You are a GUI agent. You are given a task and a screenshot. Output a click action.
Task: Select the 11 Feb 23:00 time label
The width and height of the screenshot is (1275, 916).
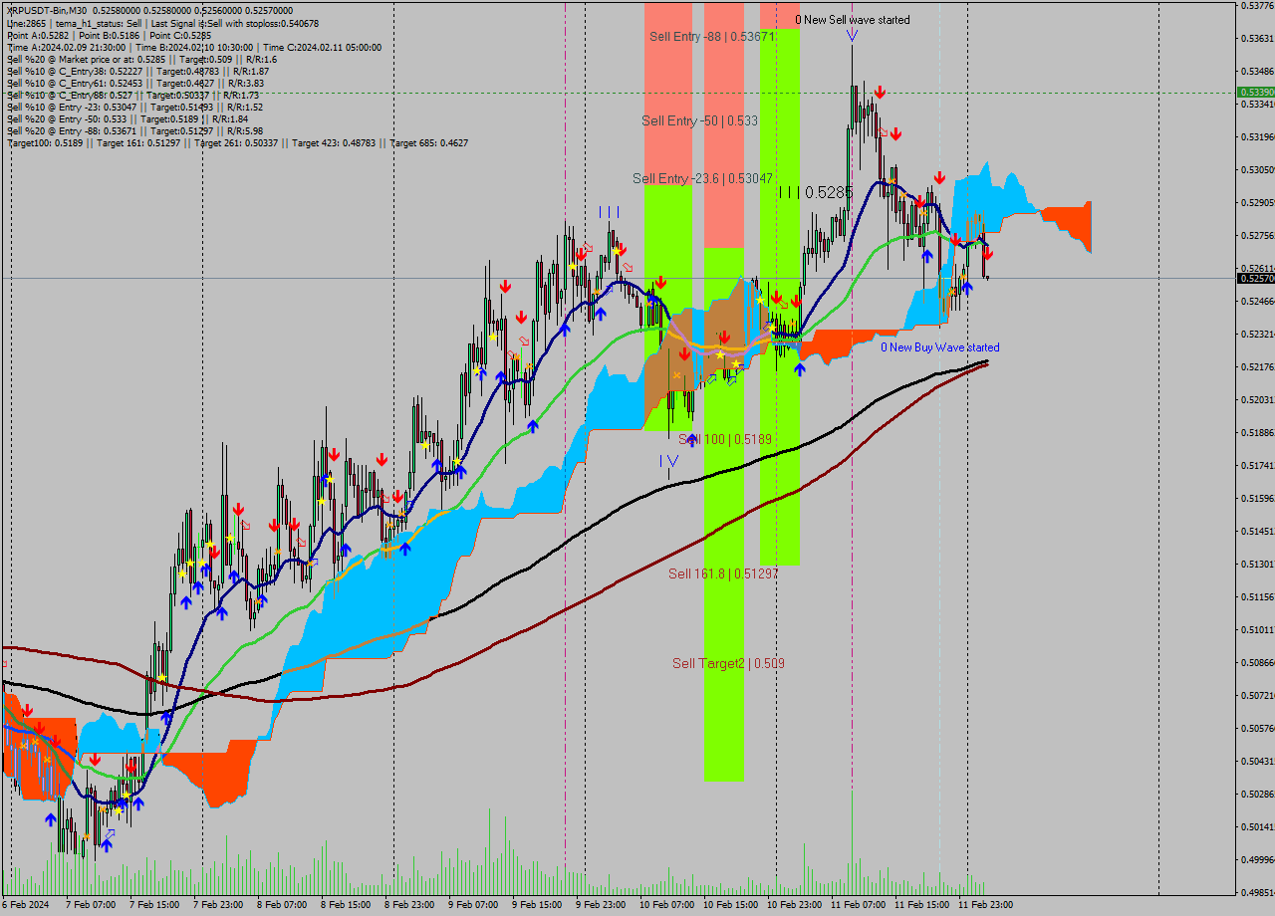[x=985, y=905]
